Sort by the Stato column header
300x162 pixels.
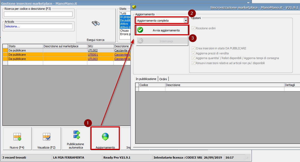tap(25, 46)
